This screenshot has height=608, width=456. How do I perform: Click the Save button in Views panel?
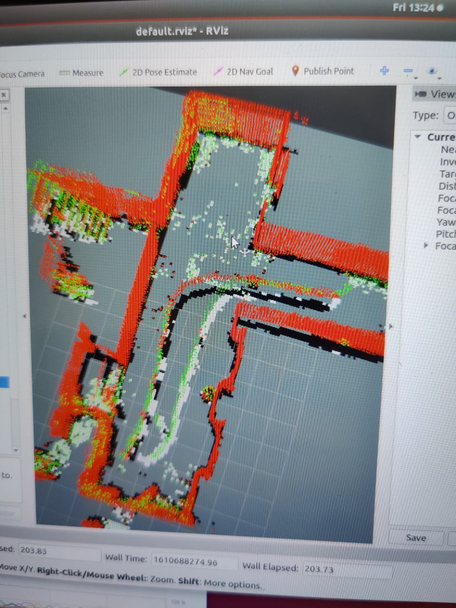(416, 538)
